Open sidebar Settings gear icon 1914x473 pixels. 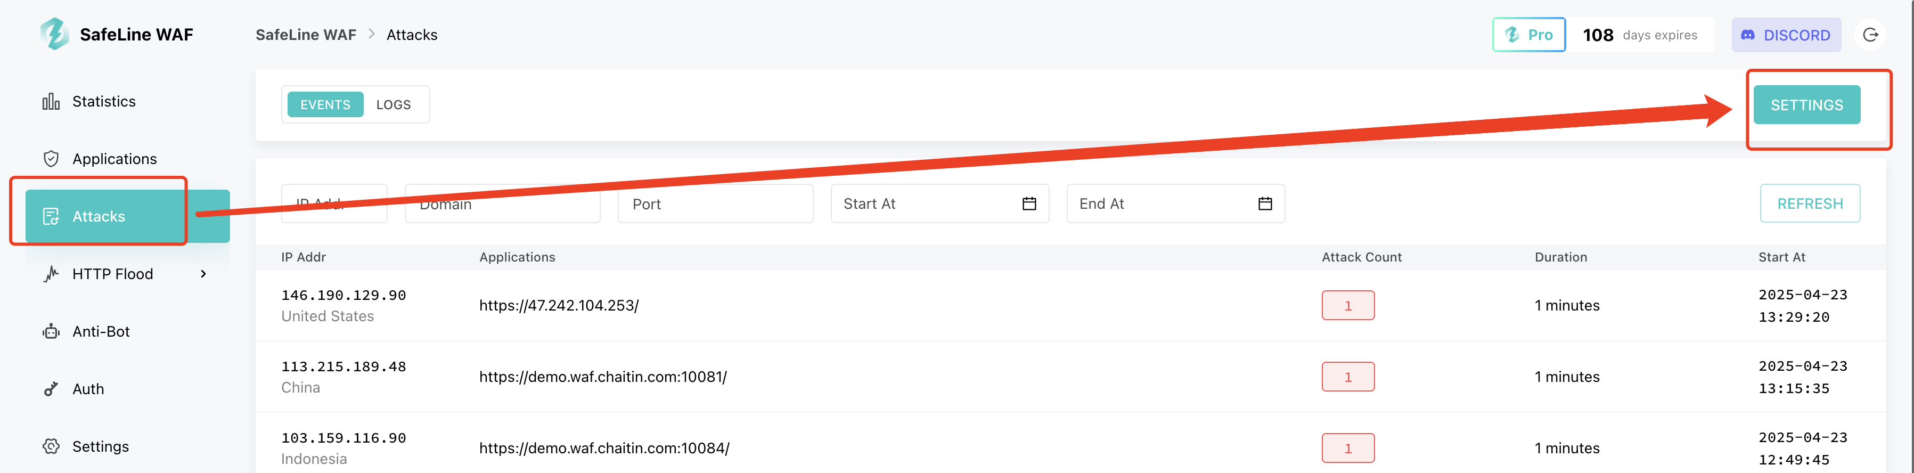(51, 446)
